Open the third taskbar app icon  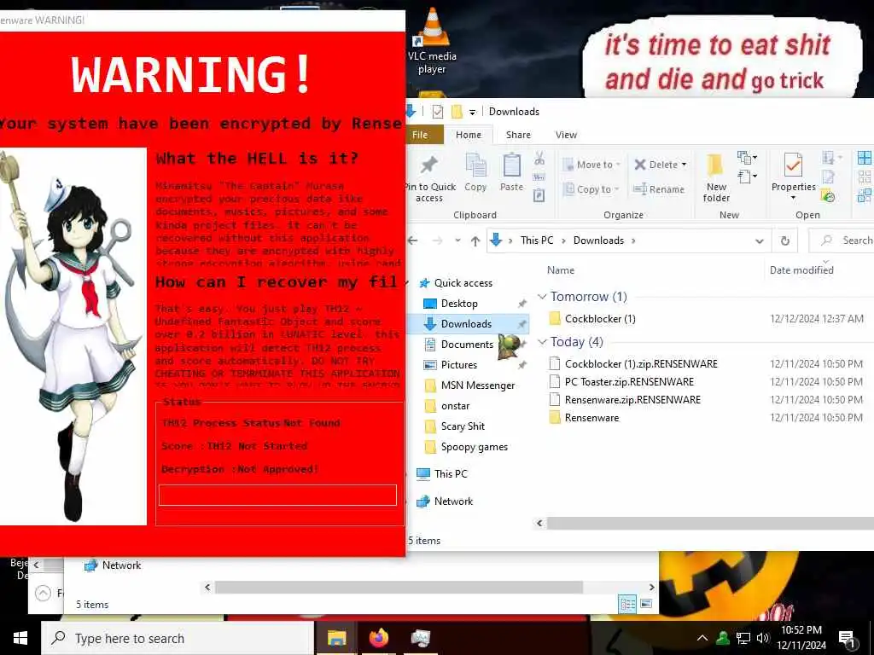click(421, 638)
